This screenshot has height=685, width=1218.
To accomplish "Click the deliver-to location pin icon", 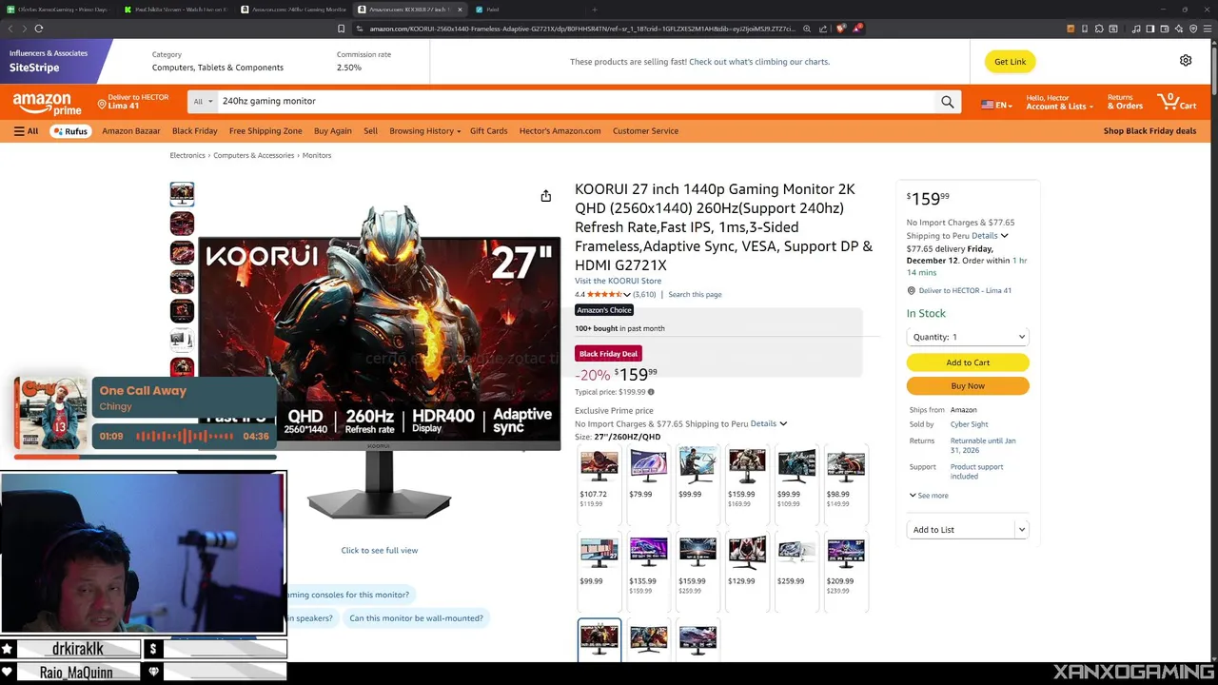I will pos(102,103).
